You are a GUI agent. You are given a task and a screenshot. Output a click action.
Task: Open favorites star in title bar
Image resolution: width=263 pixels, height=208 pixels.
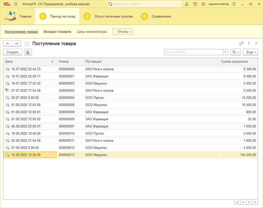(203, 4)
